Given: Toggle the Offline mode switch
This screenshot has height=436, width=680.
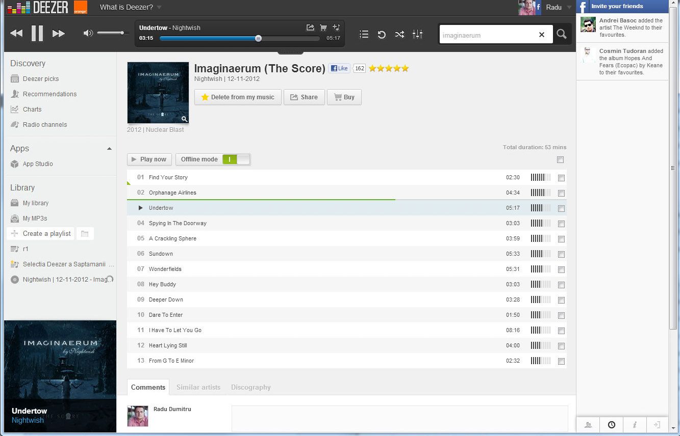Looking at the screenshot, I should pyautogui.click(x=236, y=159).
